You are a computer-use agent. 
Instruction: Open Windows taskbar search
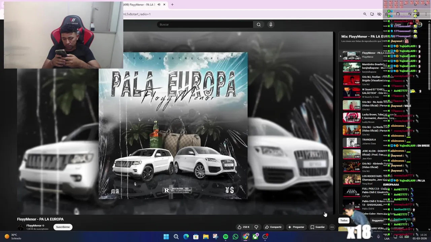[x=176, y=237]
